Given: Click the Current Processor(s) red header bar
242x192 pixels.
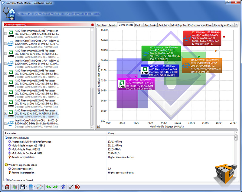Looking at the screenshot, I should pyautogui.click(x=47, y=25).
